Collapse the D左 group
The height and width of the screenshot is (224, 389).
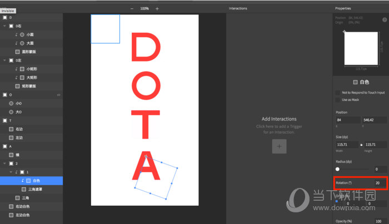[4, 60]
